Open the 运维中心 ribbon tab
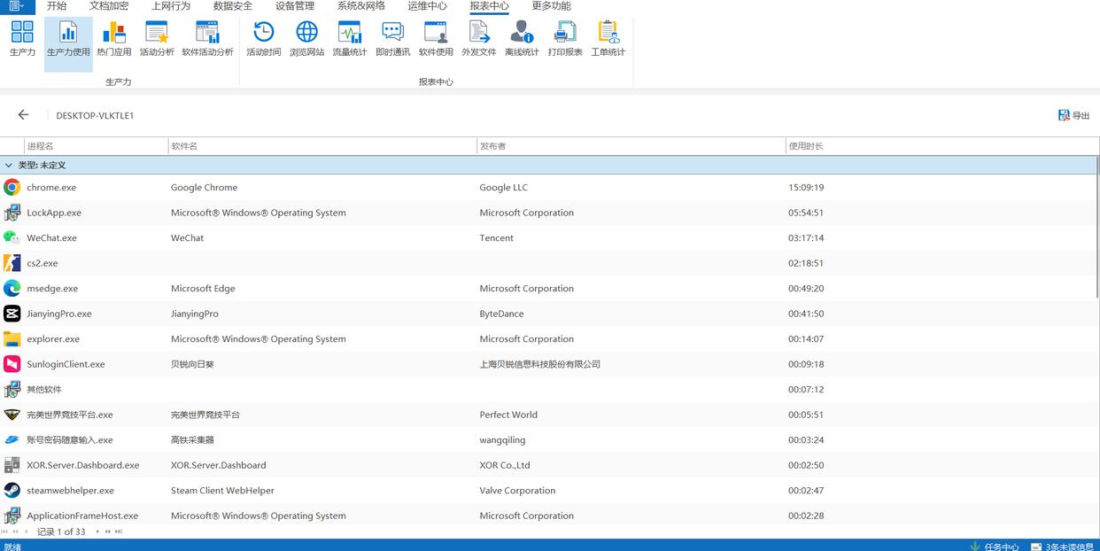This screenshot has width=1100, height=551. point(427,6)
